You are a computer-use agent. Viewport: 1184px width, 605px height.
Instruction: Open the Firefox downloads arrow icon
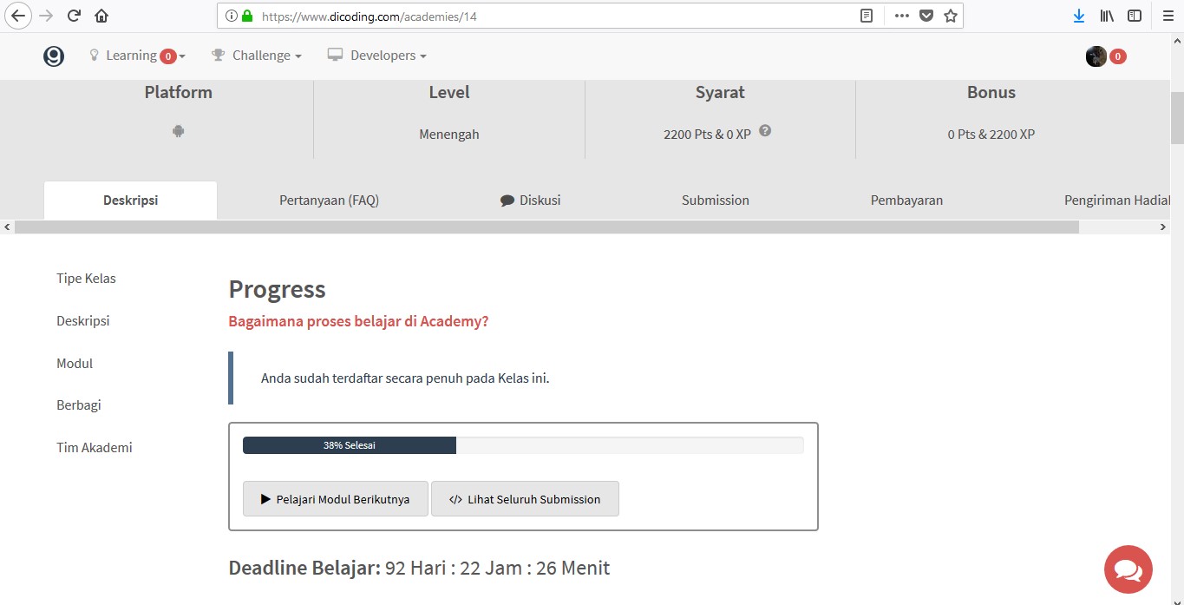(x=1079, y=16)
